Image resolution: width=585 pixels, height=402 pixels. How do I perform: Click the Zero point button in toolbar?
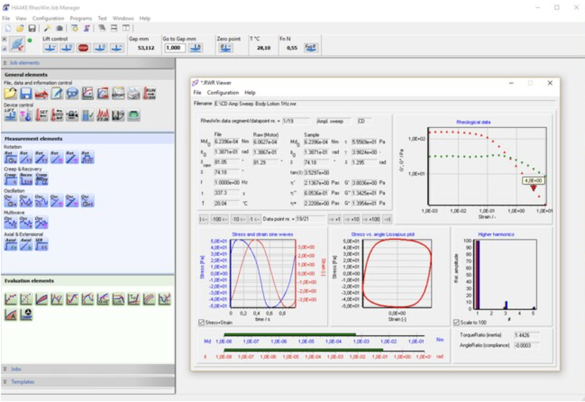(x=226, y=48)
